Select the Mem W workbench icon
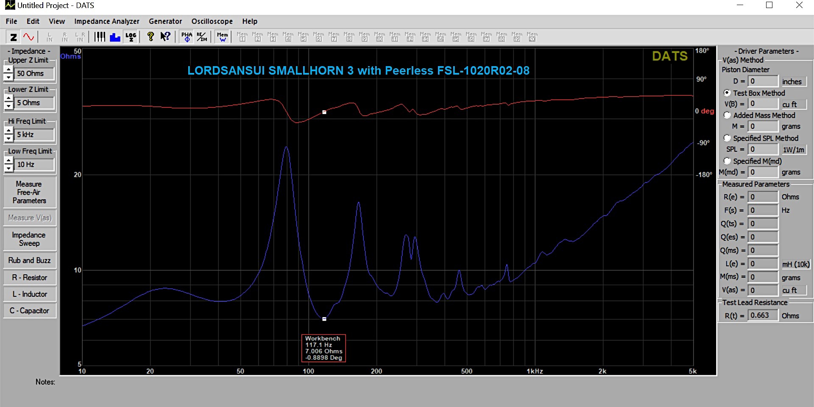Viewport: 814px width, 407px height. pyautogui.click(x=222, y=37)
